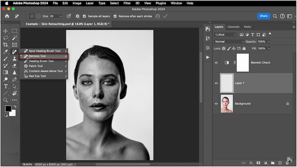The width and height of the screenshot is (297, 167).
Task: Disable Remove after each stroke option
Action: tap(115, 16)
